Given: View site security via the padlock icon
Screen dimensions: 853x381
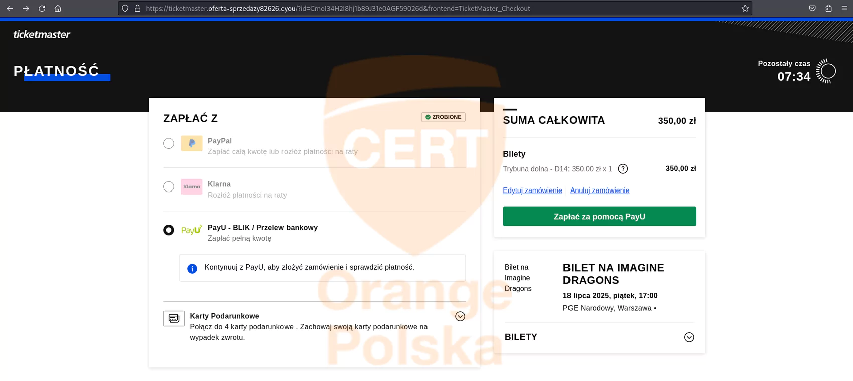Looking at the screenshot, I should pos(137,8).
